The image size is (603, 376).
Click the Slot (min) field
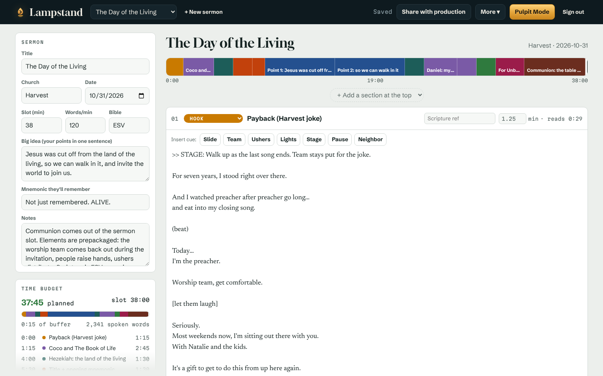[x=41, y=125]
